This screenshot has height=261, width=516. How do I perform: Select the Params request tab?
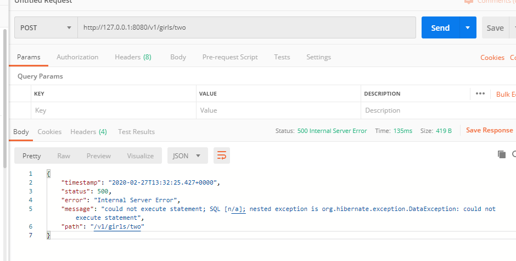point(29,57)
